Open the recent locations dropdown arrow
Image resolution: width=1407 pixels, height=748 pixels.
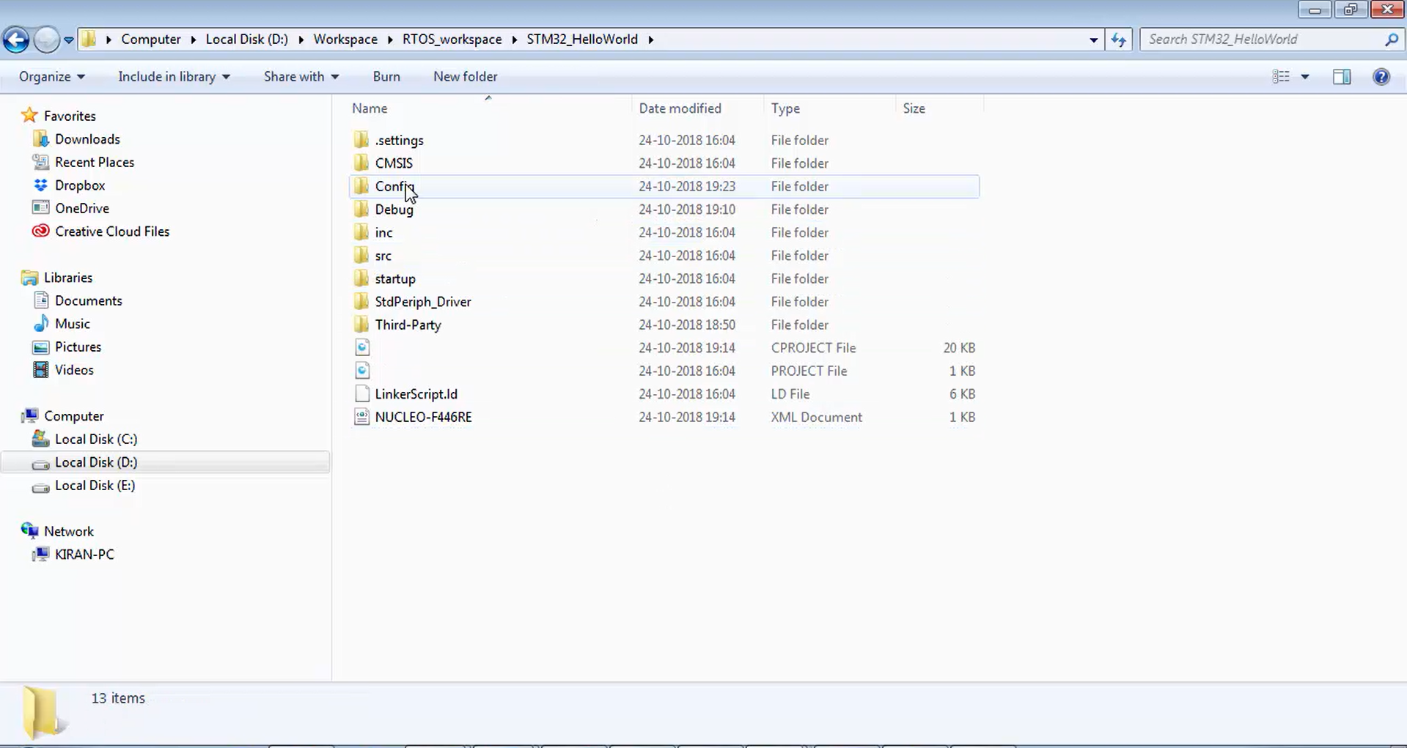(x=68, y=40)
